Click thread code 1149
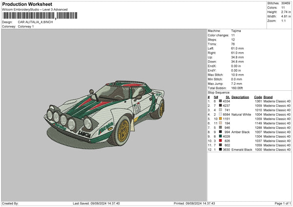The width and height of the screenshot is (293, 207). tap(258, 124)
